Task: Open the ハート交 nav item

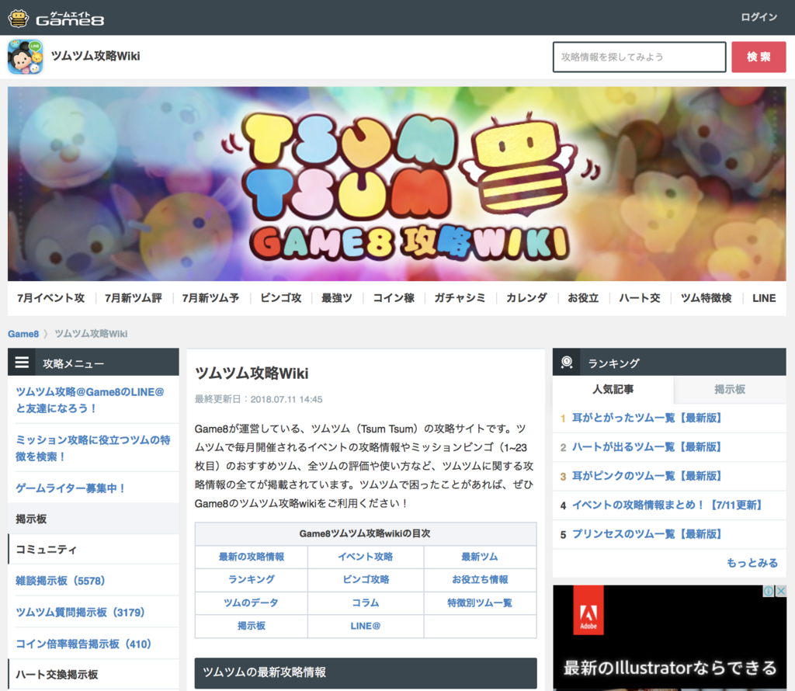Action: pyautogui.click(x=640, y=298)
